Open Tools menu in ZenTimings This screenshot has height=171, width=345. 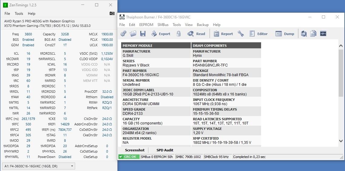(x=19, y=13)
